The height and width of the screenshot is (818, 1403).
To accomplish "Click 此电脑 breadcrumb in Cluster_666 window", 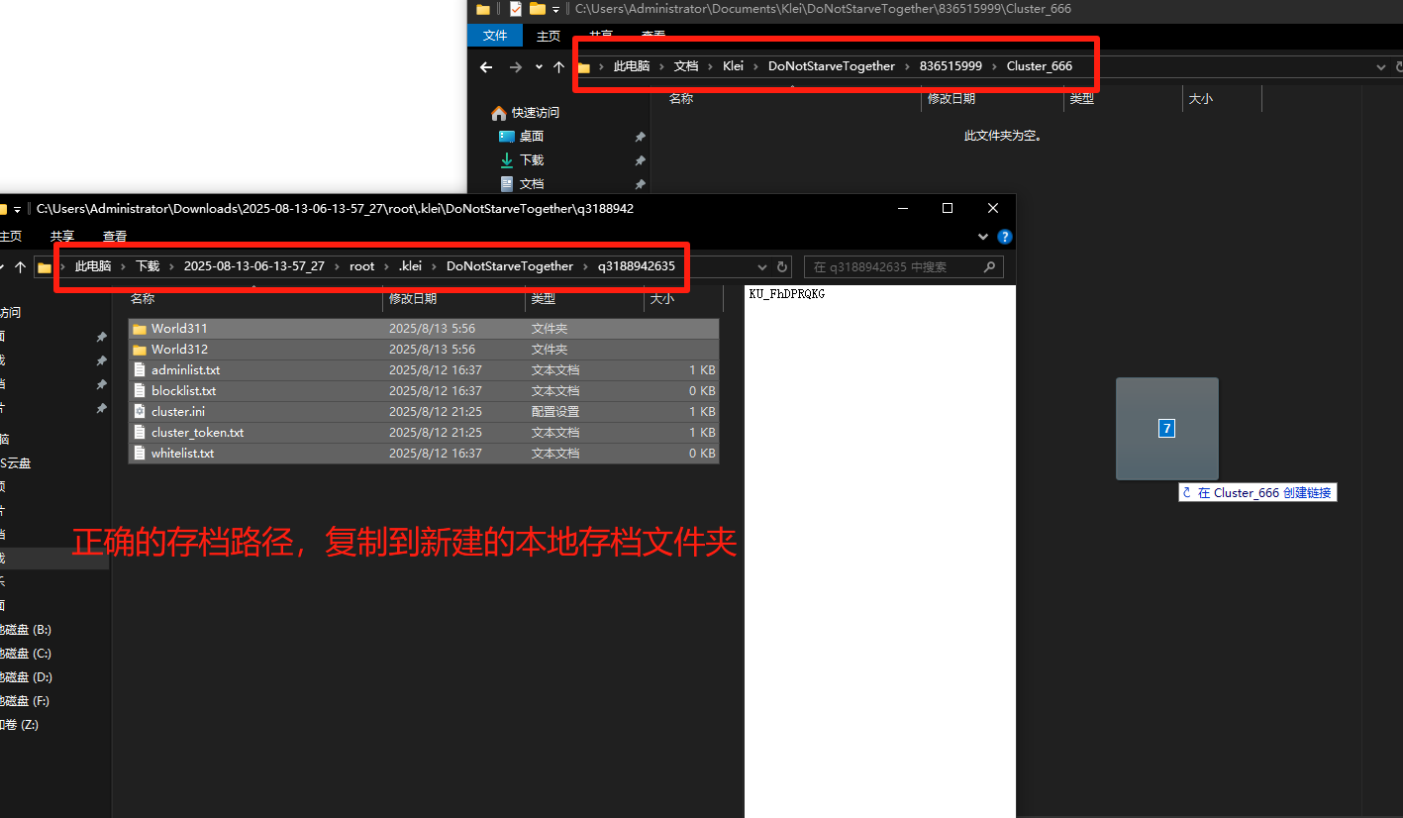I will (632, 66).
